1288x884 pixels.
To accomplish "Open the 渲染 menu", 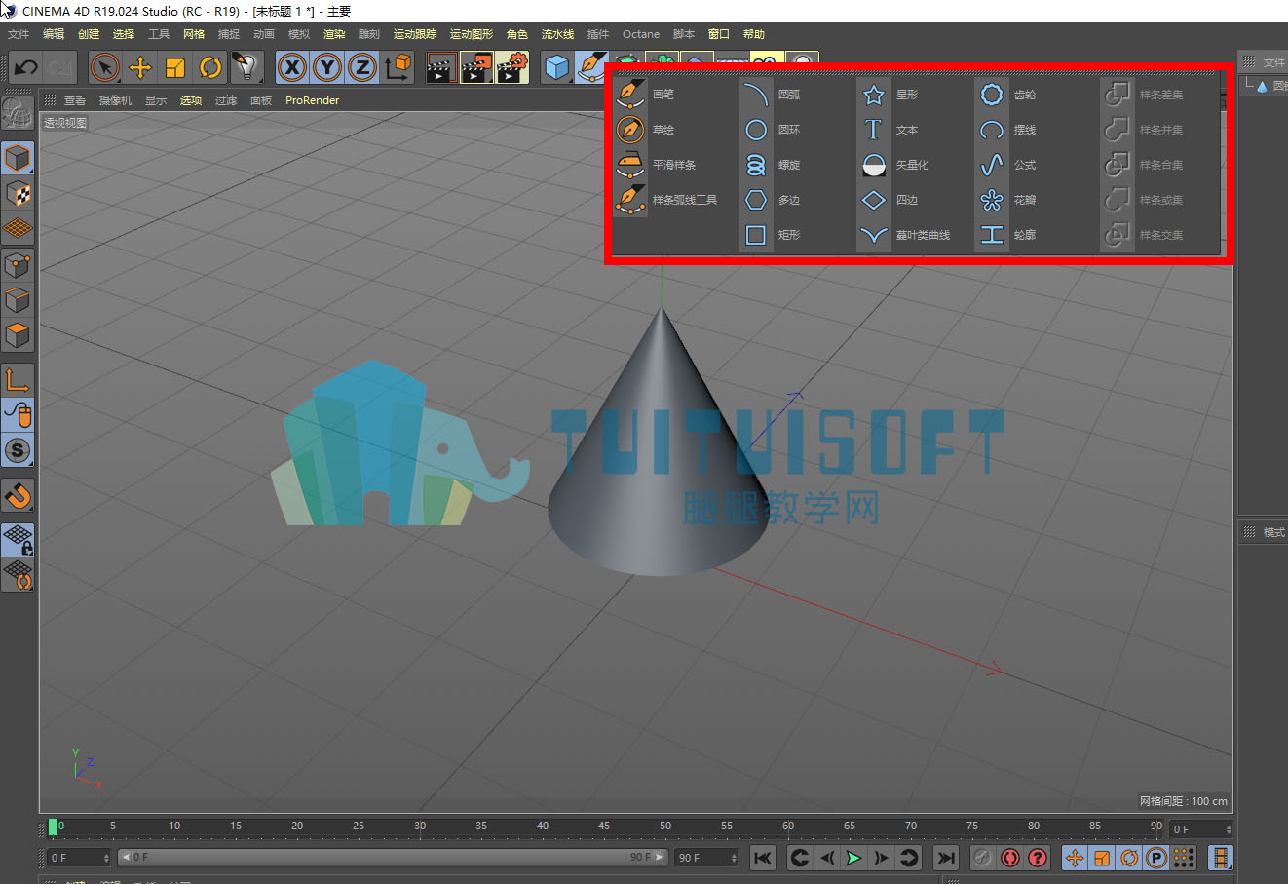I will coord(334,34).
